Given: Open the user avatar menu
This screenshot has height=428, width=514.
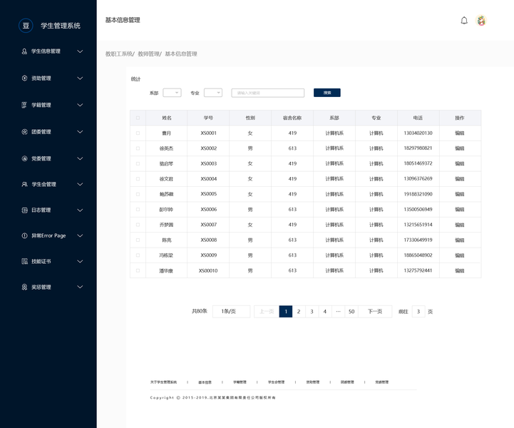Looking at the screenshot, I should pyautogui.click(x=481, y=21).
